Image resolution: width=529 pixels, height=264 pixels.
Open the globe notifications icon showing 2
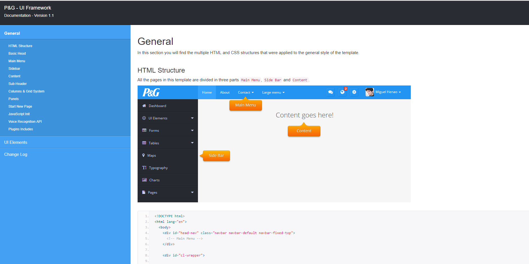(342, 92)
